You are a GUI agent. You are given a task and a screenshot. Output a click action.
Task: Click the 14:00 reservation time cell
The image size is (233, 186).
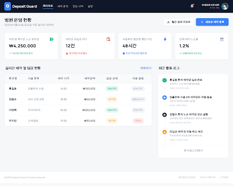63,88
